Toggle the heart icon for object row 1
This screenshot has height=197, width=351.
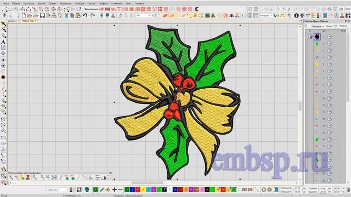[x=330, y=37]
